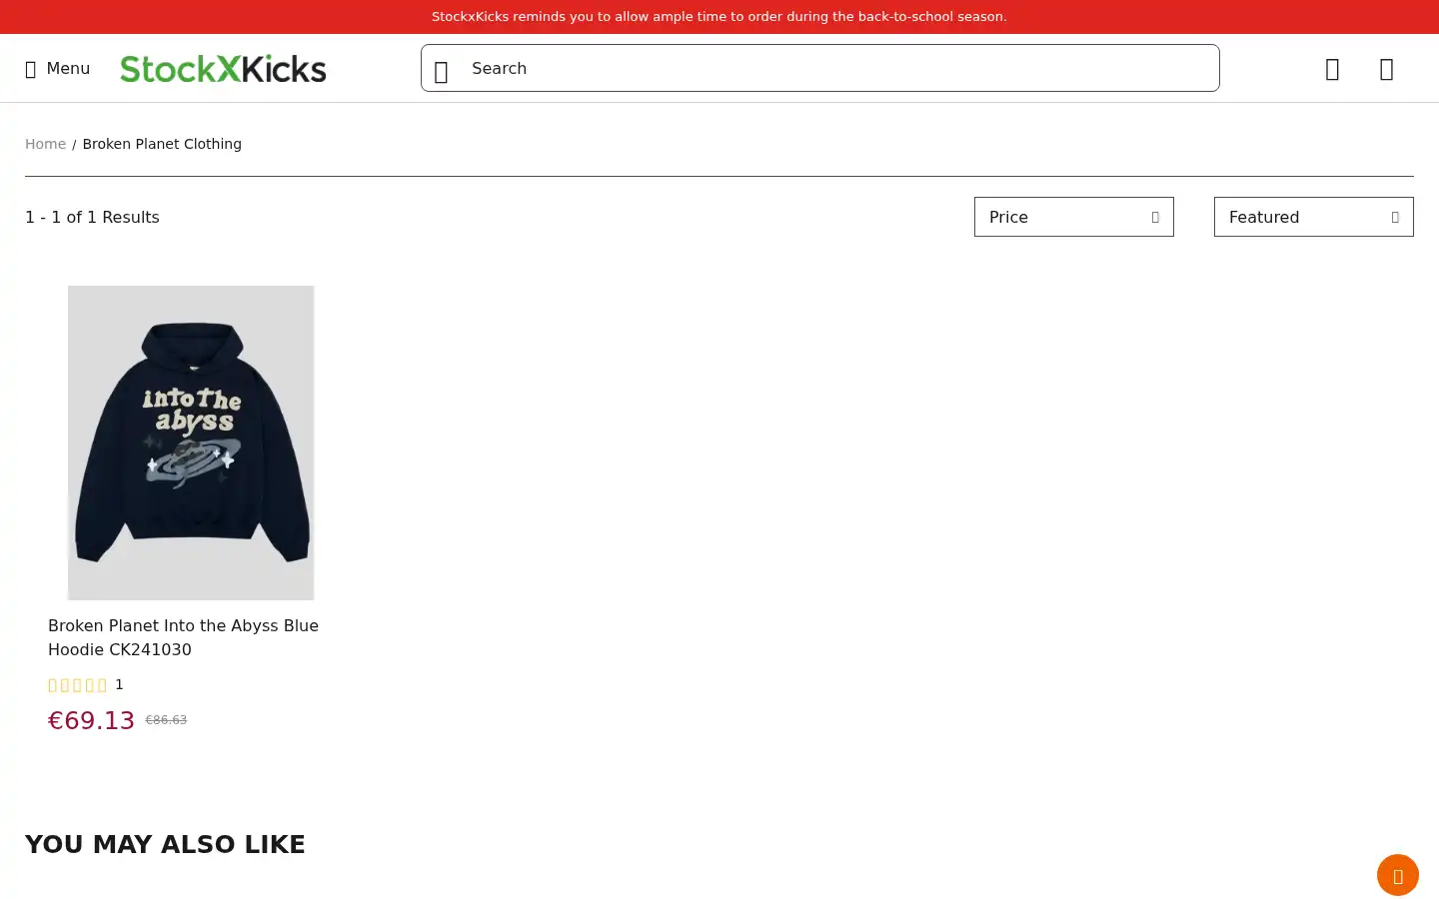Click the Menu label text
Screen dimensions: 1439x899
click(x=68, y=68)
